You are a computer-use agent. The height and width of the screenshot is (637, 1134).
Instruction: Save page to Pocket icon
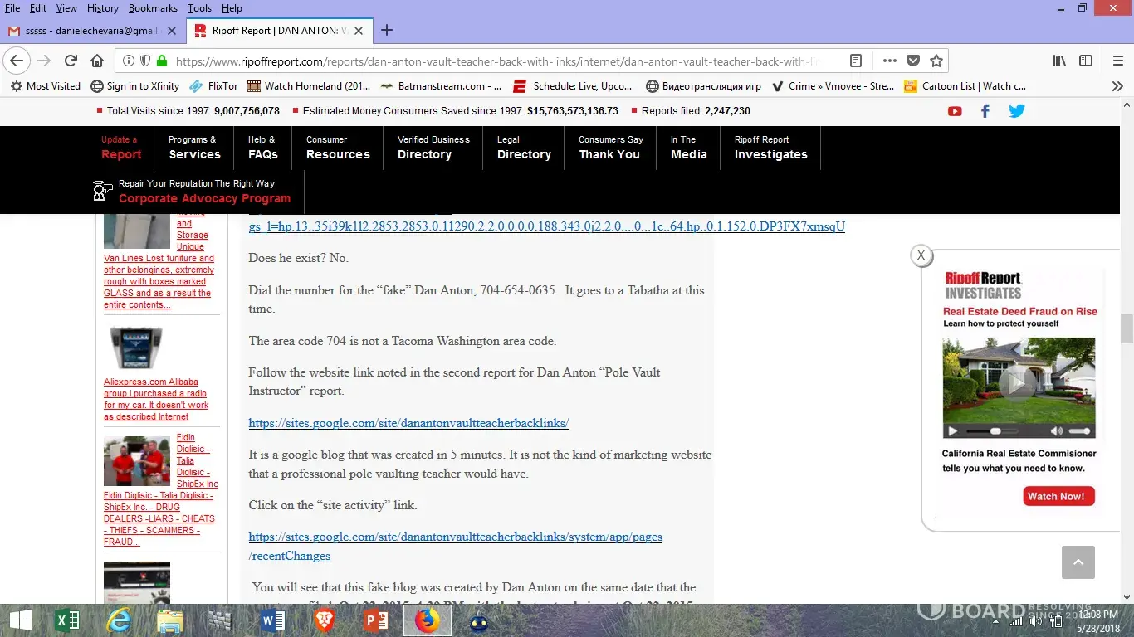coord(913,61)
